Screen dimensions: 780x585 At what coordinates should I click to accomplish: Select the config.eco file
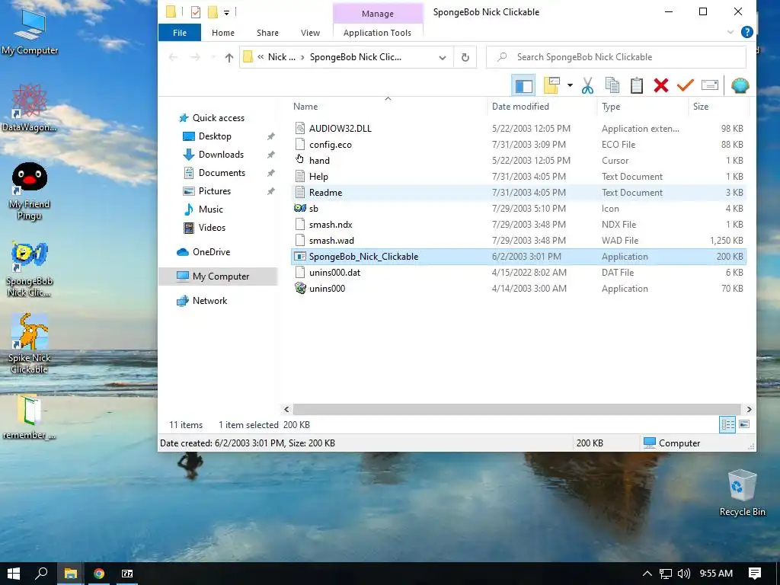coord(519,144)
